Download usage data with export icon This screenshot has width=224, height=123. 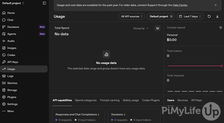[217, 16]
